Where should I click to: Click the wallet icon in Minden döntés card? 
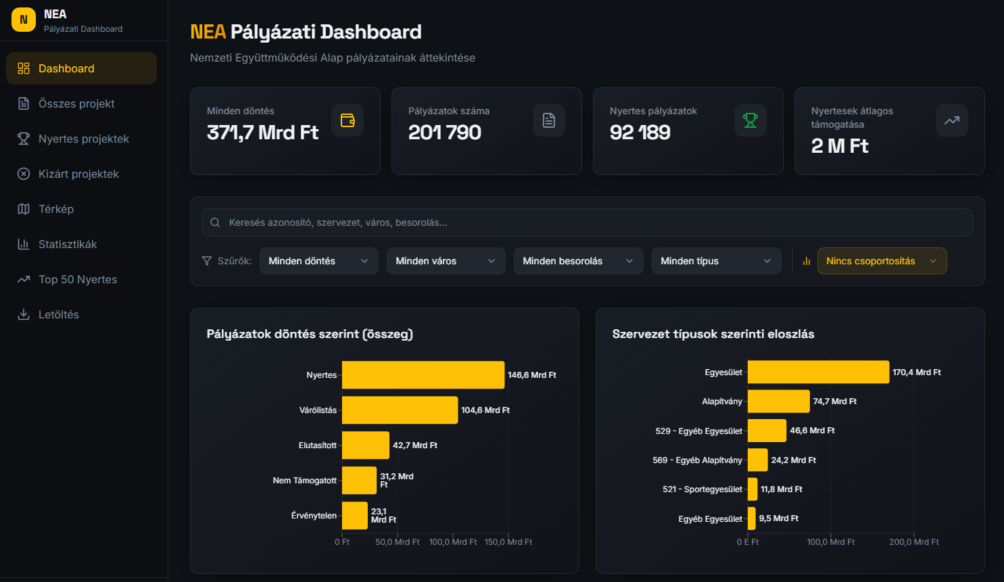point(348,120)
